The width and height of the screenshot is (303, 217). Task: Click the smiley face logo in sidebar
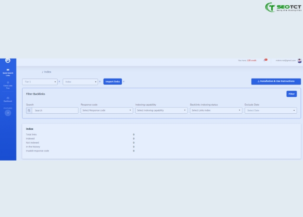8,60
